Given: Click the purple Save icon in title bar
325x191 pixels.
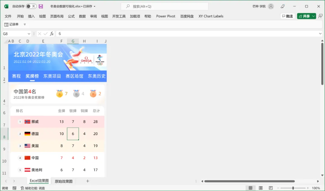Looking at the screenshot, I should click(x=41, y=6).
